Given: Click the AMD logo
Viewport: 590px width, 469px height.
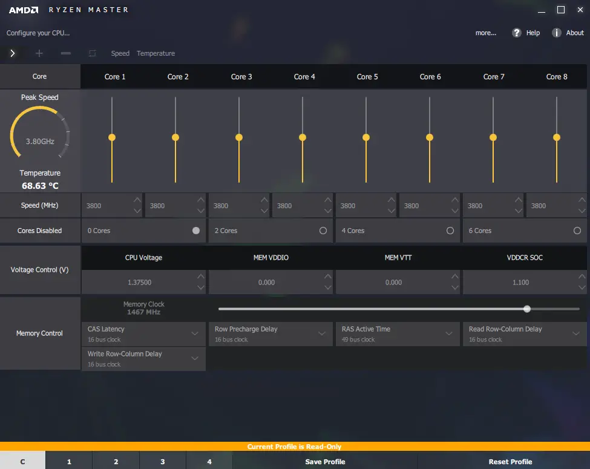Looking at the screenshot, I should click(x=24, y=10).
